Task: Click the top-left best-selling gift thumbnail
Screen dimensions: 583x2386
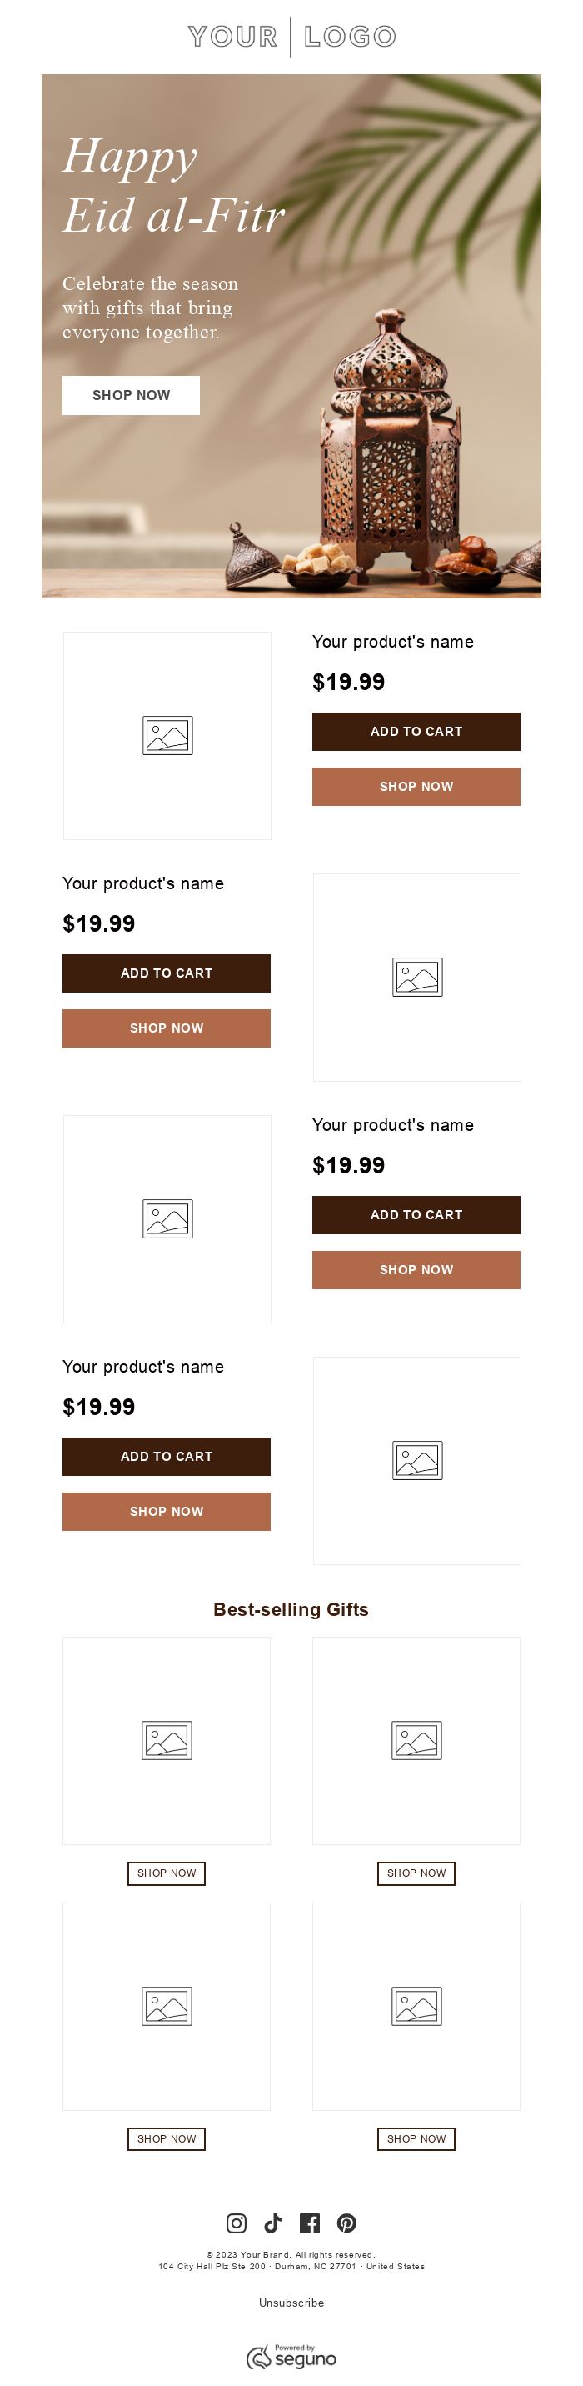Action: click(x=167, y=1739)
